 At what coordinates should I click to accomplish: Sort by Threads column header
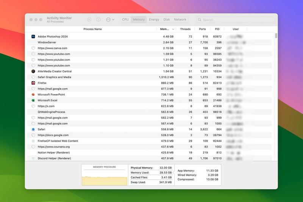click(185, 29)
